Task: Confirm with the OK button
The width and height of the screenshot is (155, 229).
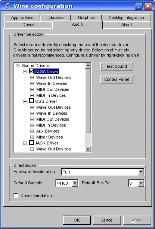Action: [x=77, y=220]
